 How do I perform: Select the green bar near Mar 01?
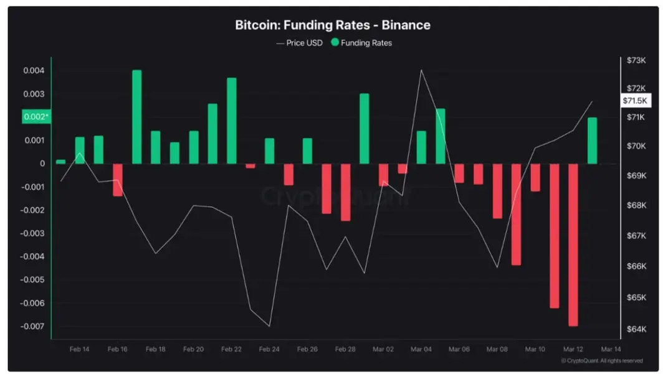point(364,129)
